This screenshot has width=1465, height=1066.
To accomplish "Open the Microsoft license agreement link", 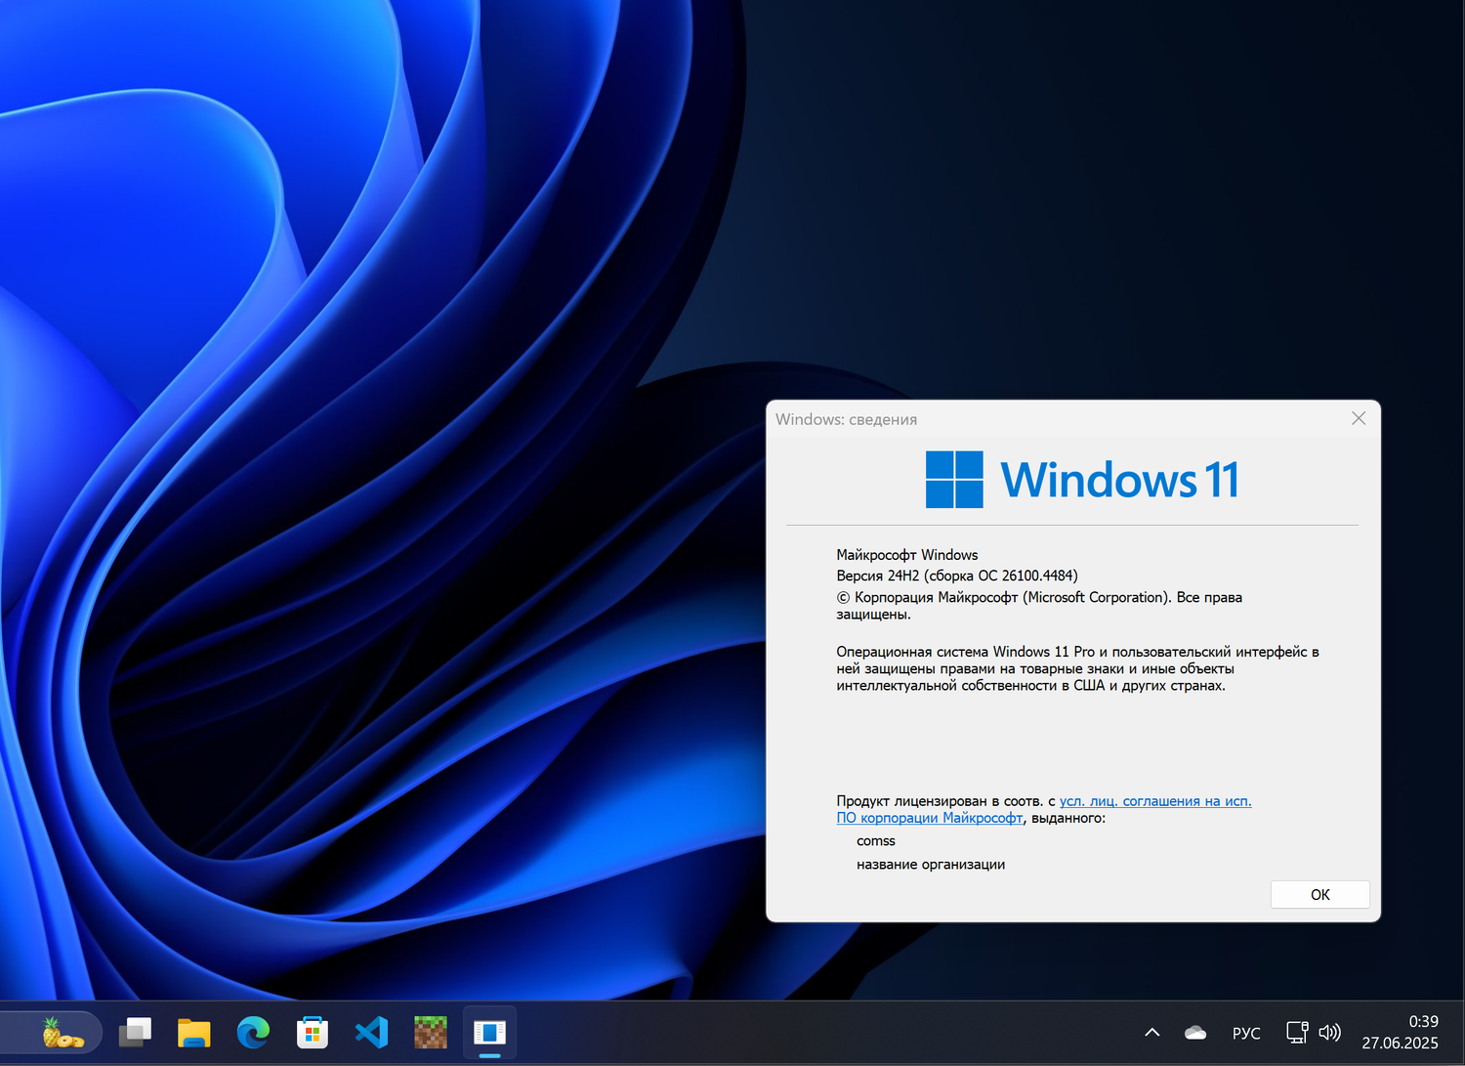I will point(1154,800).
